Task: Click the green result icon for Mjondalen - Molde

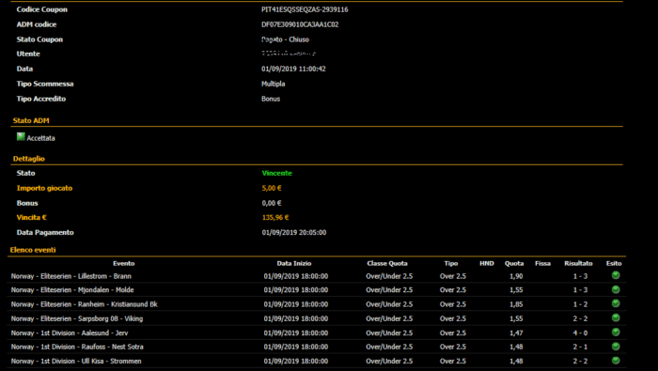Action: 616,289
